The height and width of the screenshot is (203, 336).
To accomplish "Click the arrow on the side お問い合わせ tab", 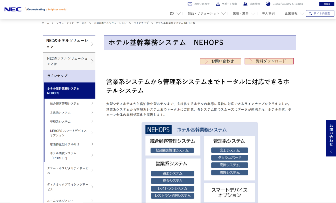I will pyautogui.click(x=331, y=152).
